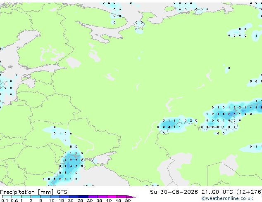
Task: Click the date 'Su 30-08-2026'
Action: pos(174,192)
